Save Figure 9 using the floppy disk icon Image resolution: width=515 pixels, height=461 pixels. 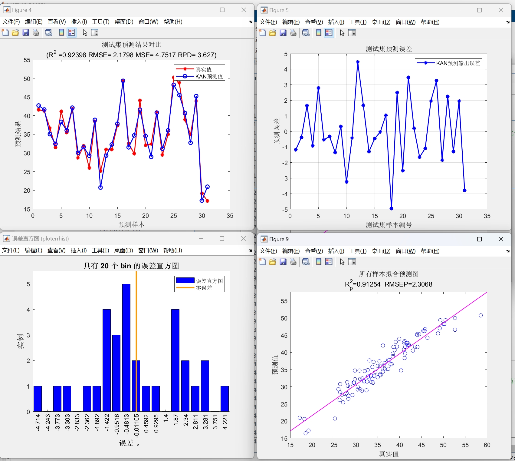[x=283, y=262]
